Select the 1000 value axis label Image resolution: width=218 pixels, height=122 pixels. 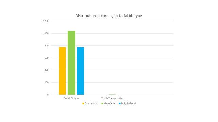[x=46, y=33]
